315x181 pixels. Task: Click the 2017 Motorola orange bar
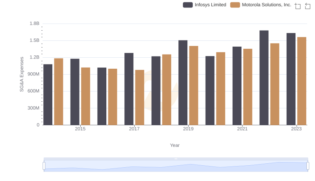click(x=140, y=97)
